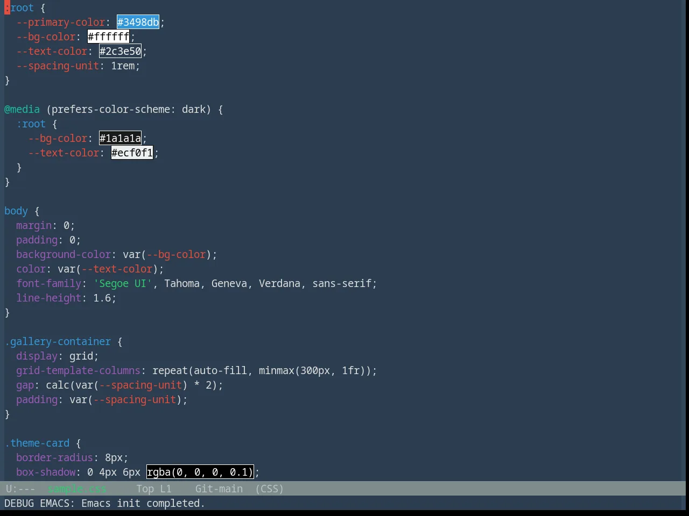The height and width of the screenshot is (516, 689).
Task: Click the 'Segoe UI' string
Action: [123, 283]
